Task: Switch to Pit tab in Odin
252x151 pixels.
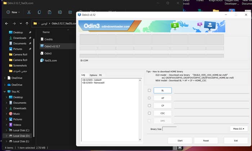Action: click(x=100, y=75)
